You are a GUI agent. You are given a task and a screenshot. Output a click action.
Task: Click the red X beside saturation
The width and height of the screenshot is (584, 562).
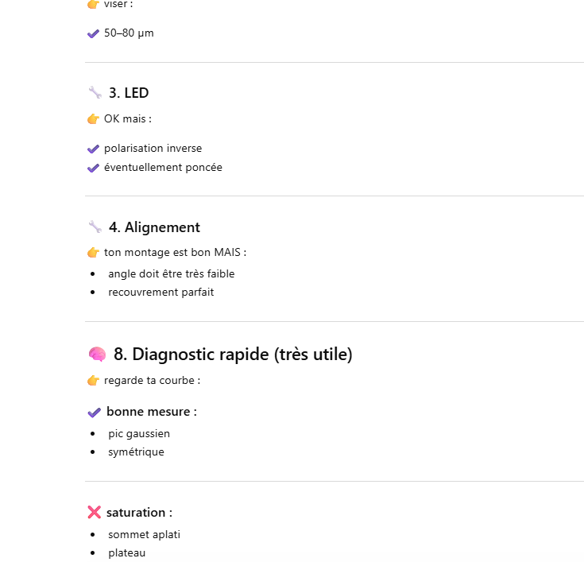[94, 513]
